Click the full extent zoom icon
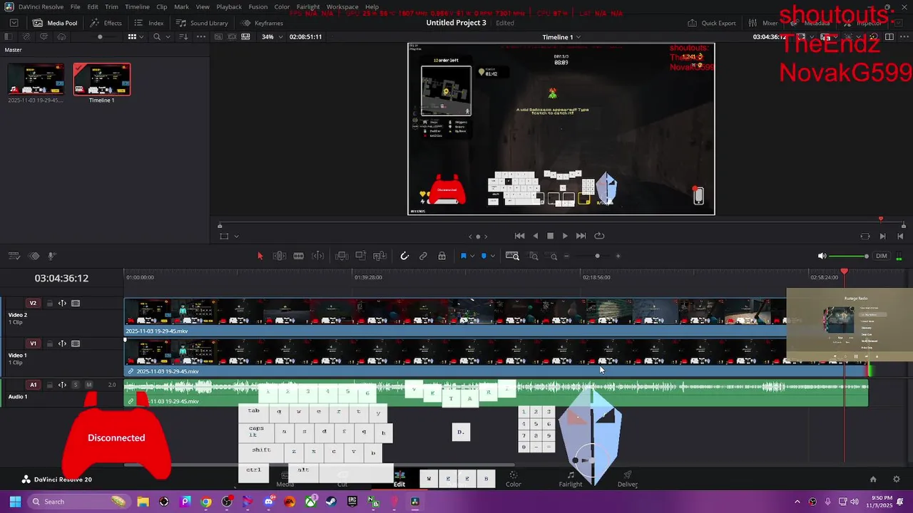Viewport: 913px width, 513px height. click(512, 256)
